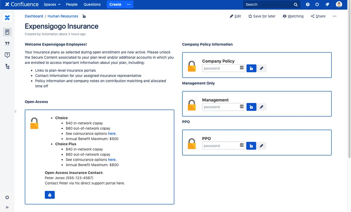
Task: Open the ellipsis menu beside Create
Action: click(129, 4)
